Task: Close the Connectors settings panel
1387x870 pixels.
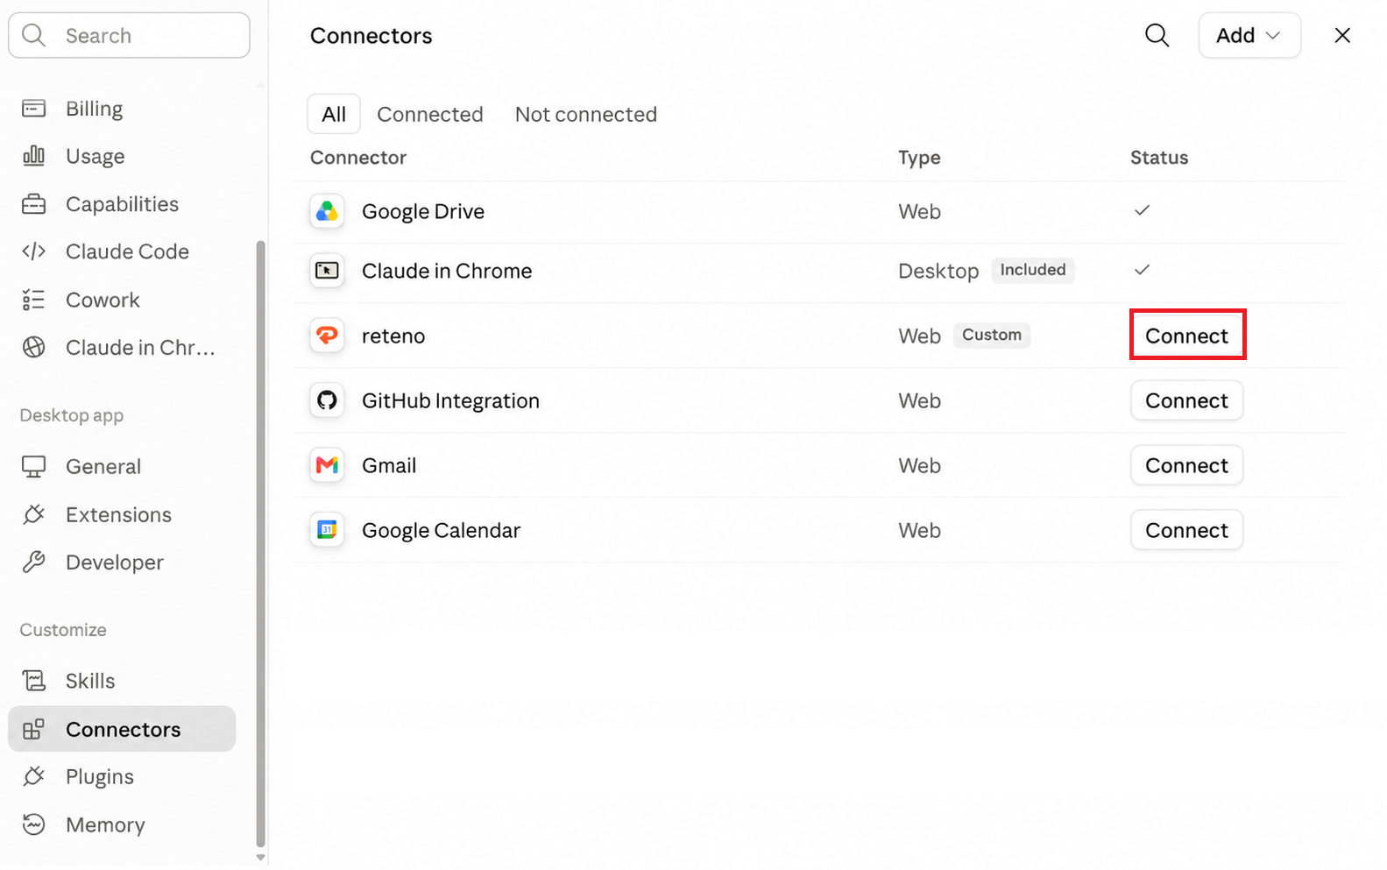Action: (1342, 35)
